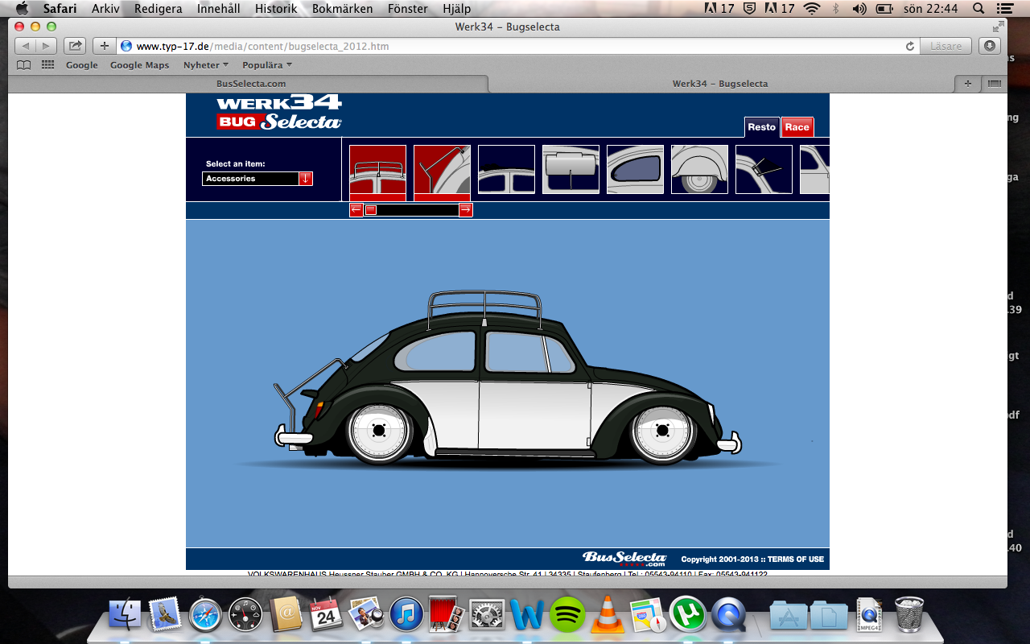1030x644 pixels.
Task: Toggle the rear ski rack accessory
Action: click(442, 169)
